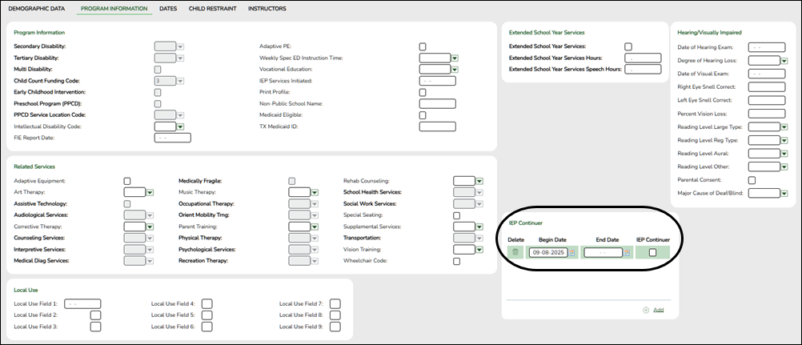Click Extended School Year Services Hours field
The height and width of the screenshot is (345, 802).
[643, 58]
